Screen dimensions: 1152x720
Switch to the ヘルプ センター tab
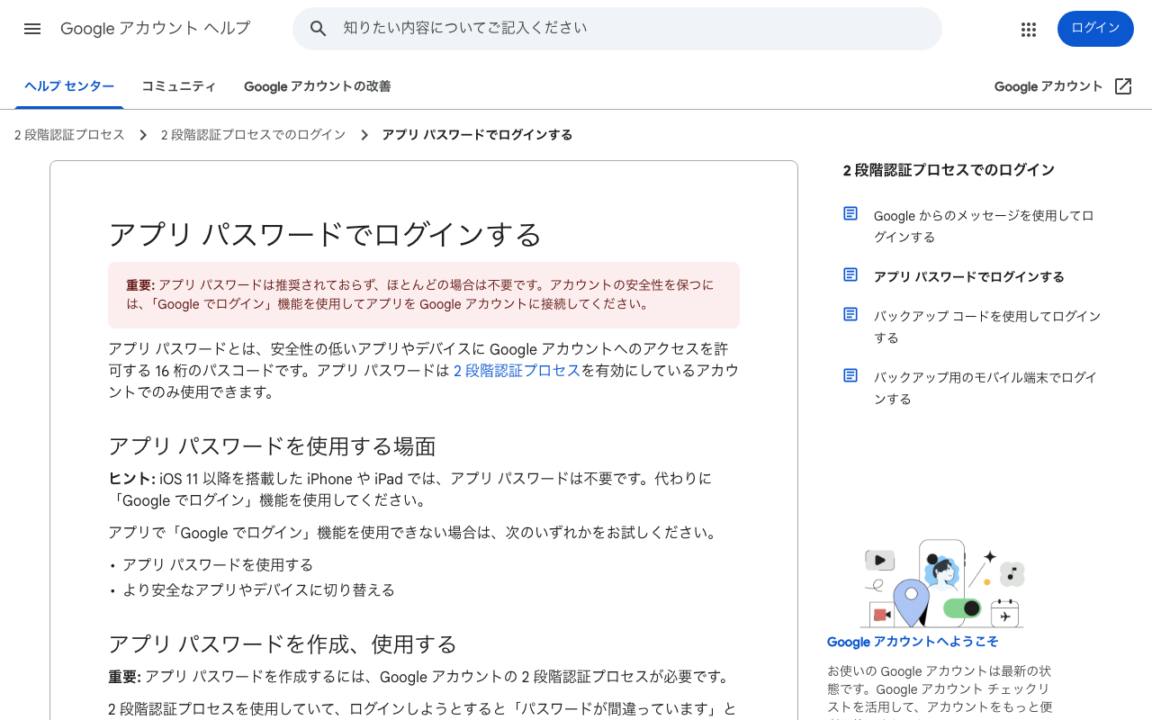69,86
